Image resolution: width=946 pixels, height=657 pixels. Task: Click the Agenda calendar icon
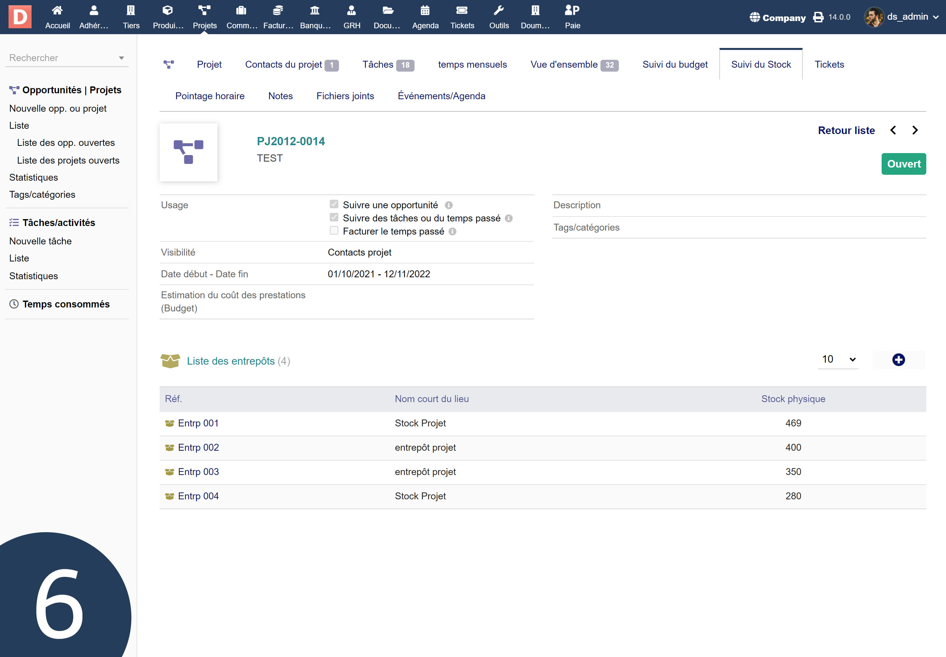tap(425, 10)
